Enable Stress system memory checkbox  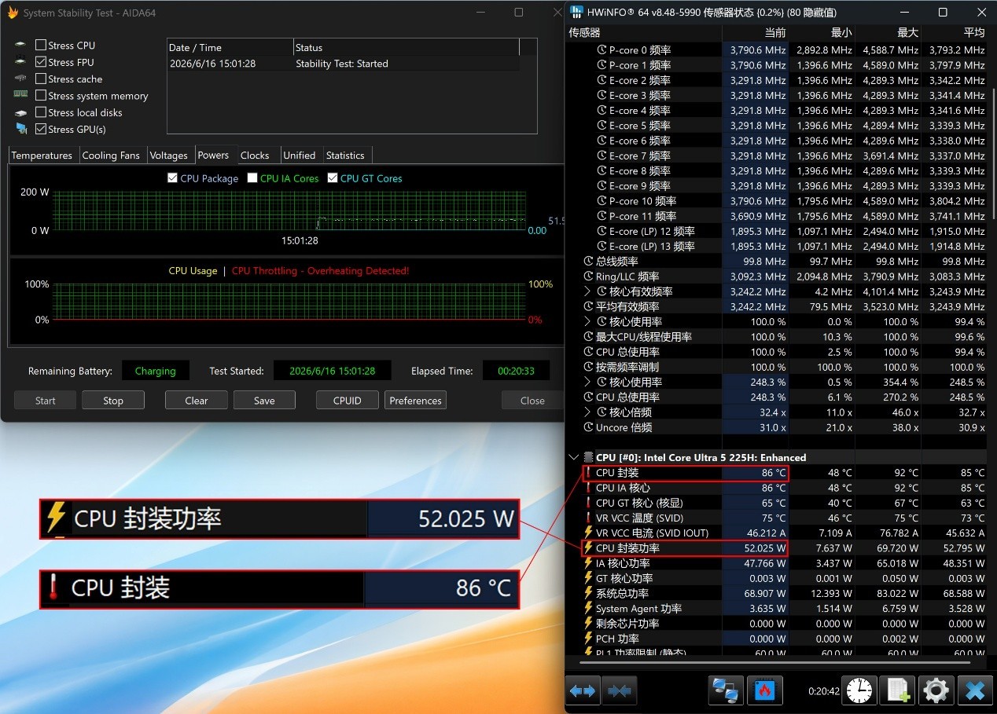click(41, 96)
